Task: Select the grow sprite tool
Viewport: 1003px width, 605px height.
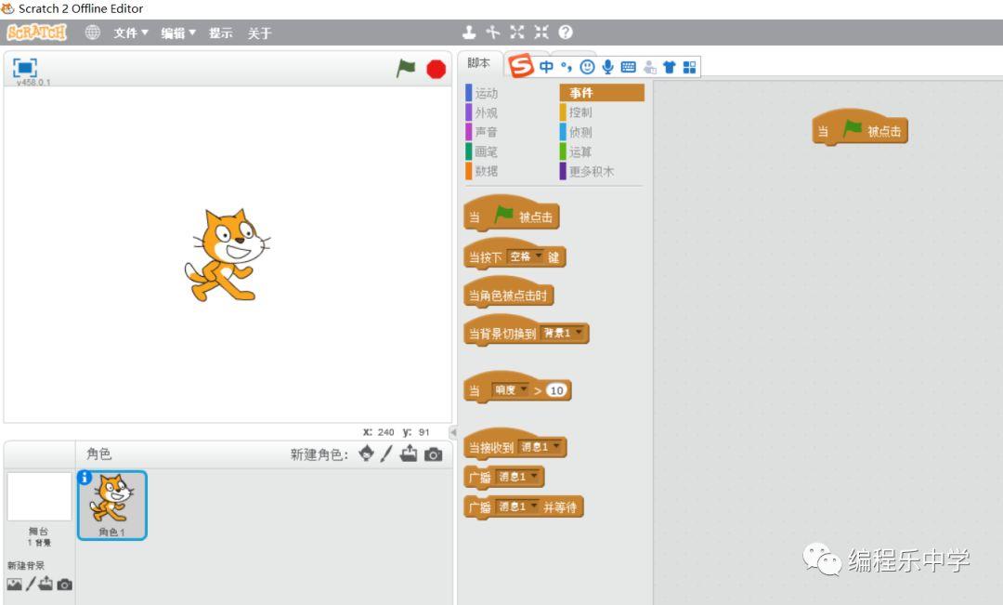Action: click(x=517, y=32)
